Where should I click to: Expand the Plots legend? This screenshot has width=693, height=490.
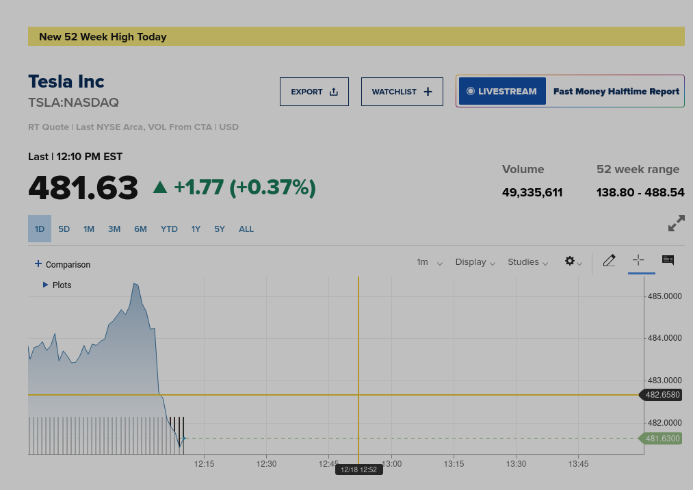pos(57,285)
